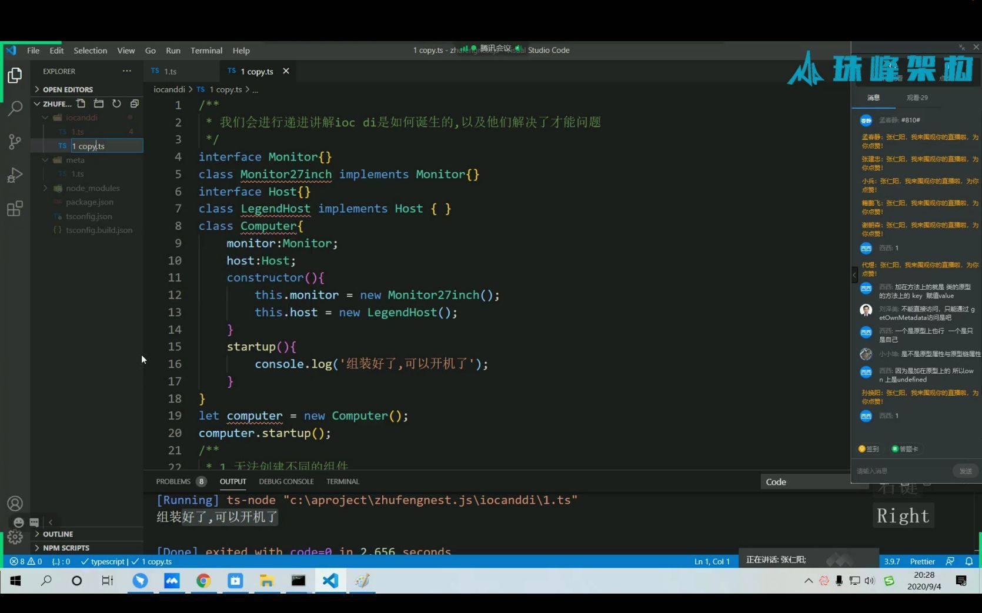Click the 签到 button in chat panel
This screenshot has height=613, width=982.
coord(869,449)
